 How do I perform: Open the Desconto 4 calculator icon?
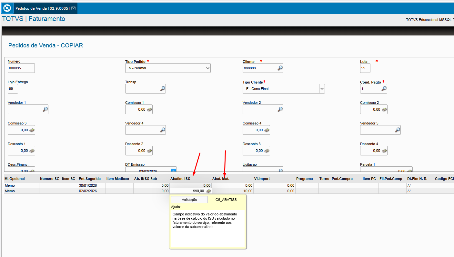tap(384, 151)
